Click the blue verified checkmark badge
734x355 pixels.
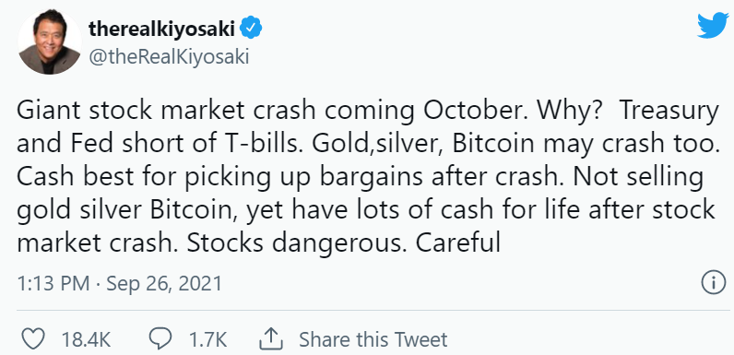point(251,29)
